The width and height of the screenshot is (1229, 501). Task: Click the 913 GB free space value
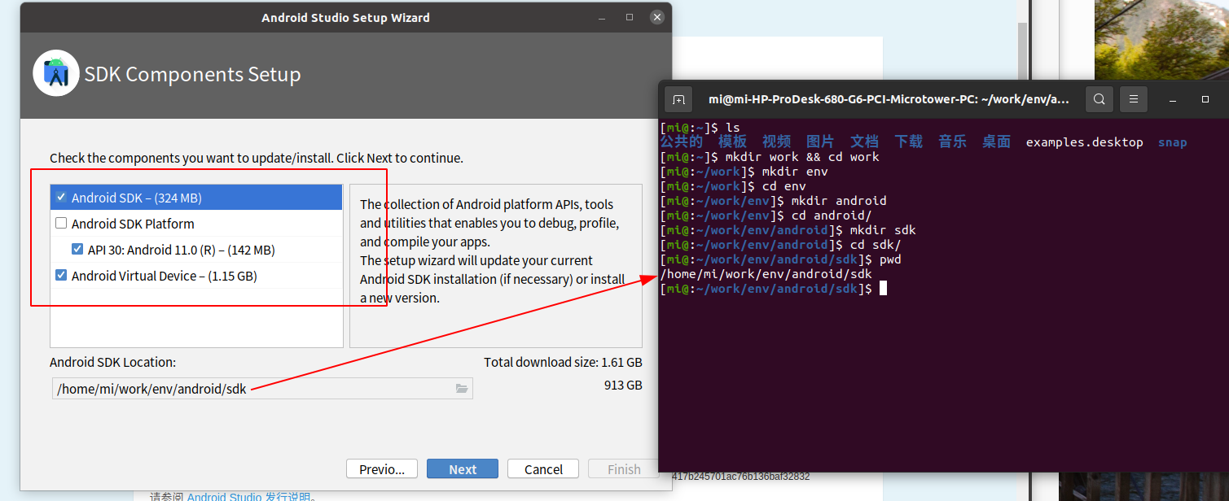(x=623, y=385)
